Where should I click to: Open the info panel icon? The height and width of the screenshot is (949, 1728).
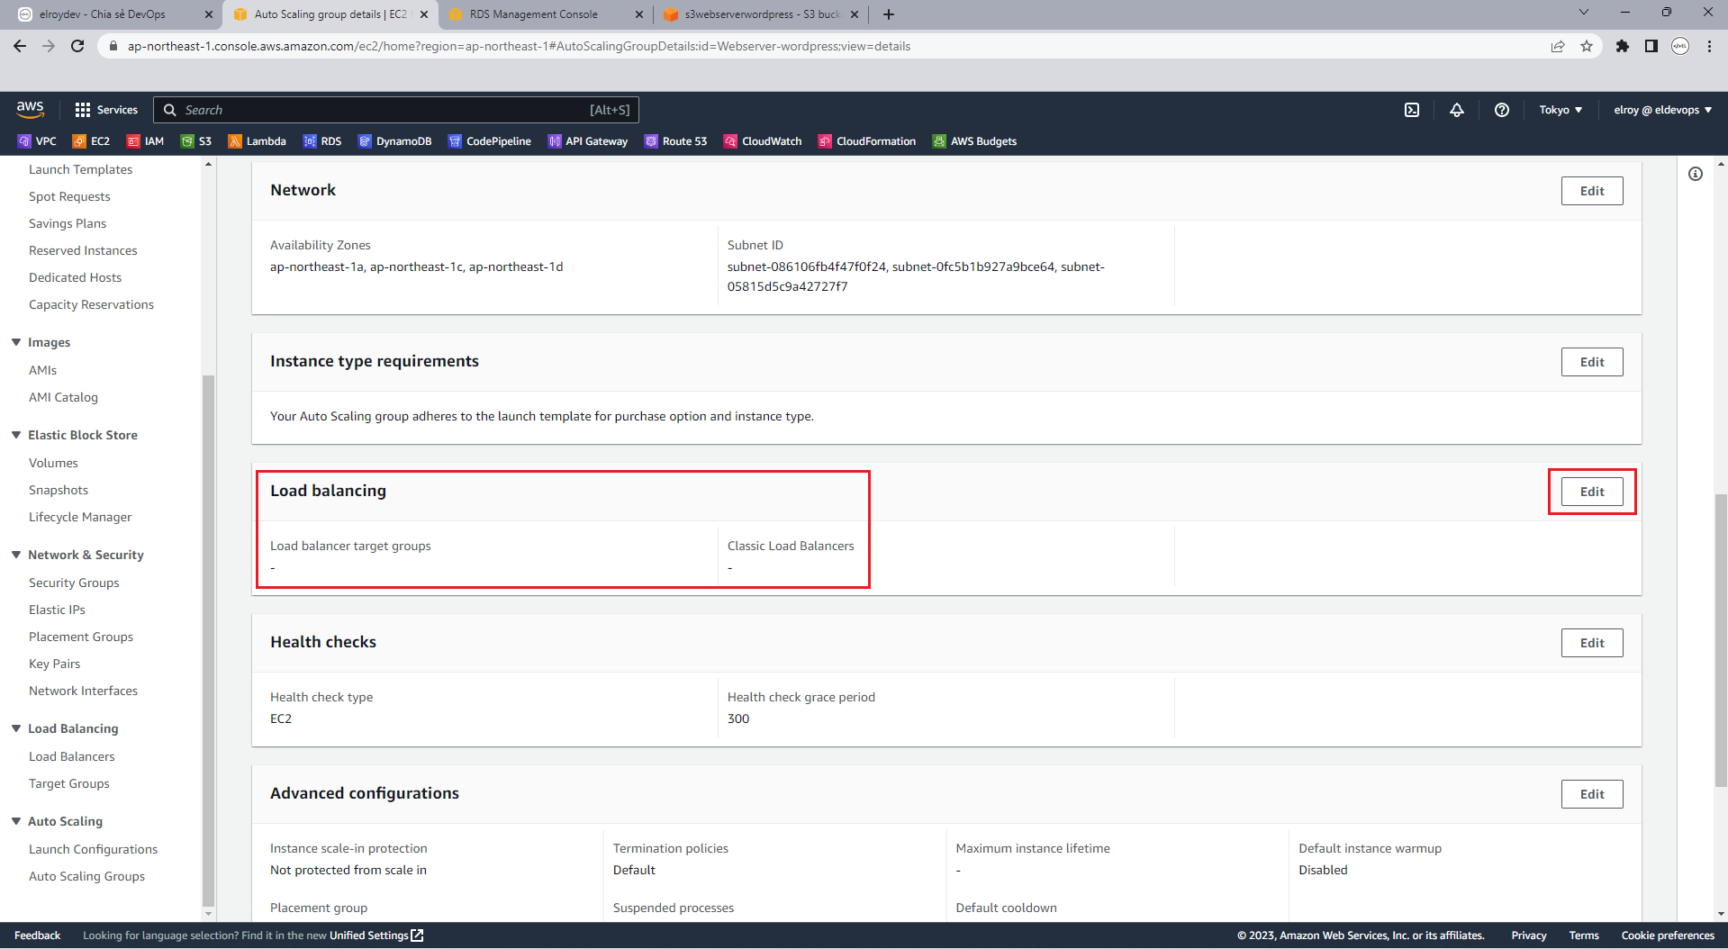1696,174
